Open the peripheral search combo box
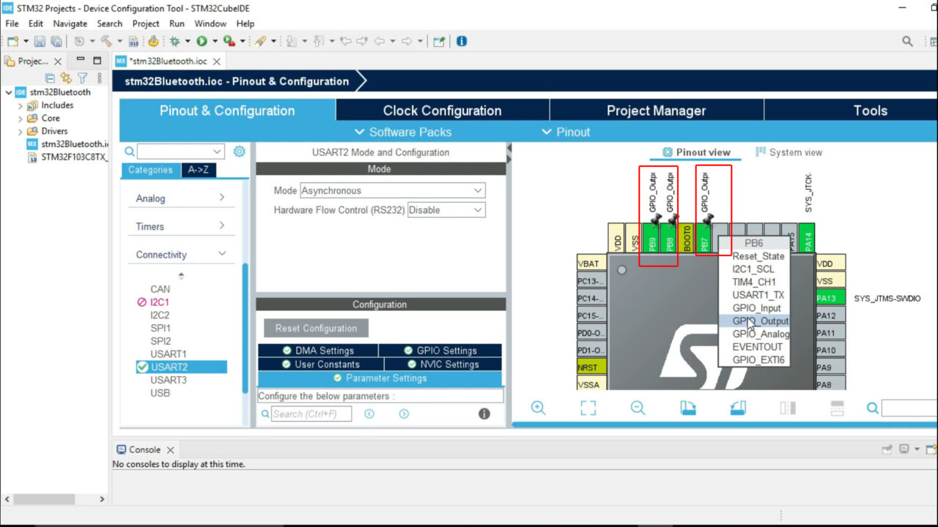This screenshot has width=938, height=527. [x=180, y=152]
